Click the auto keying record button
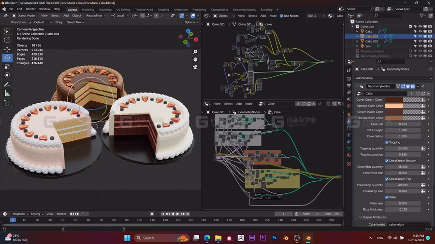 (152, 214)
